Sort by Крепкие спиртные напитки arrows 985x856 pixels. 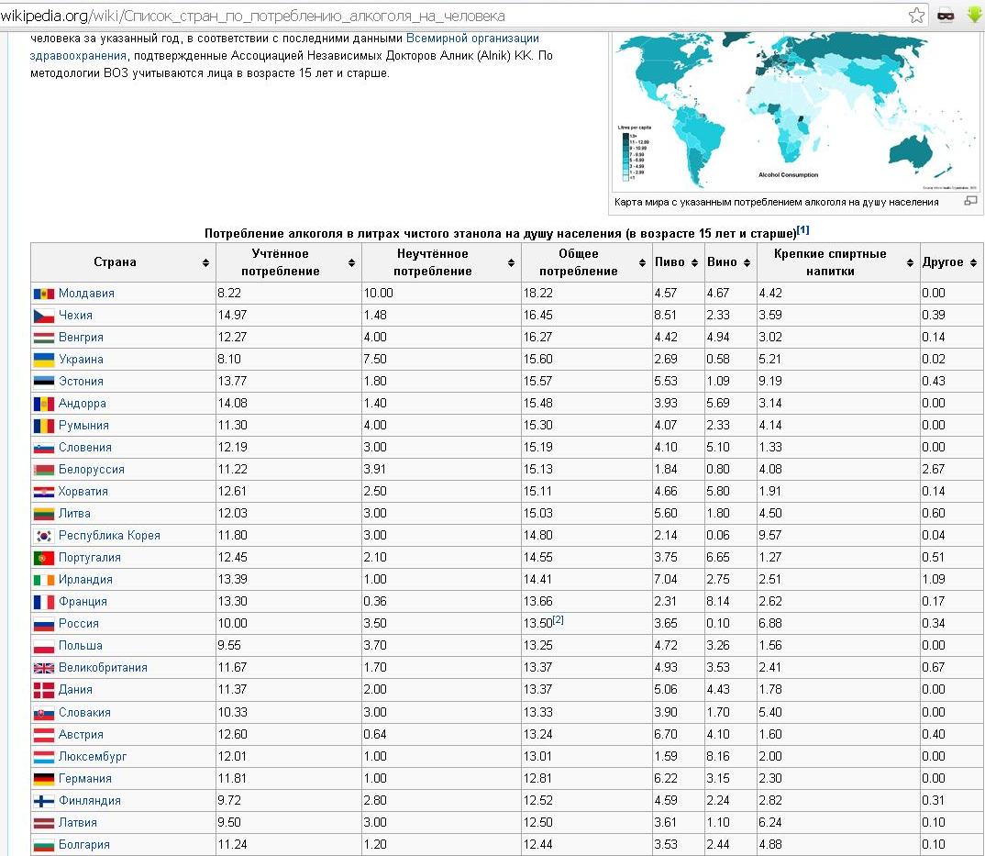click(910, 262)
